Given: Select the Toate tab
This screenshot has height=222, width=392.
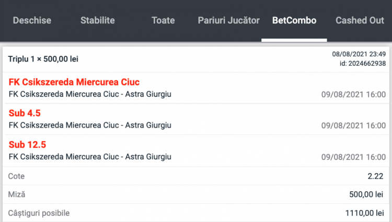Looking at the screenshot, I should 163,21.
